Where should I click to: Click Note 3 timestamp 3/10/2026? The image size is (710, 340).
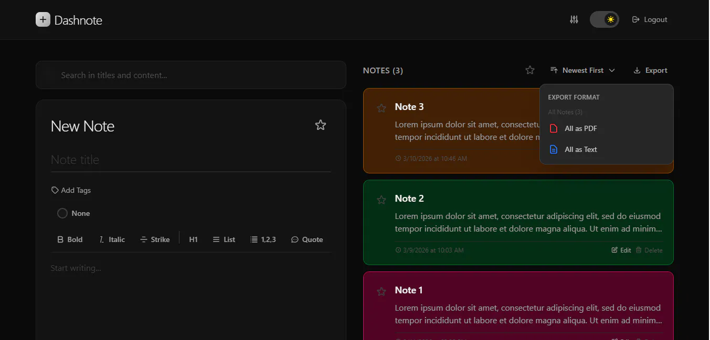pyautogui.click(x=431, y=158)
